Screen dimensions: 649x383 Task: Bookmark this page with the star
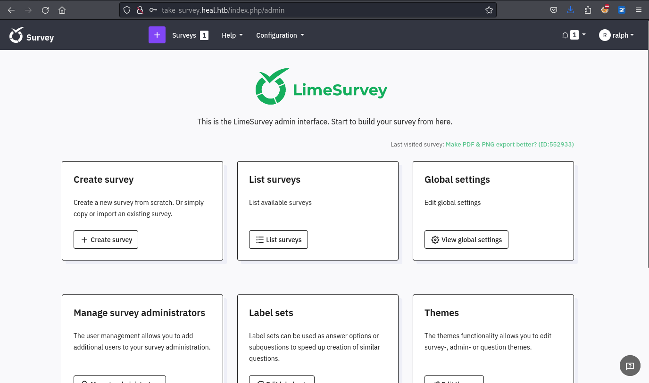[x=489, y=10]
